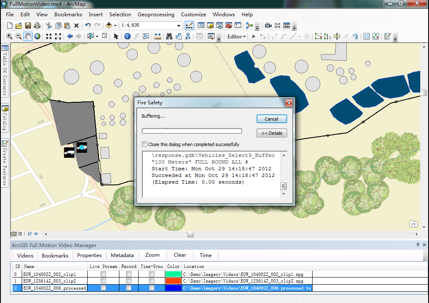Refresh the map view icon
This screenshot has height=303, width=429.
point(30,234)
